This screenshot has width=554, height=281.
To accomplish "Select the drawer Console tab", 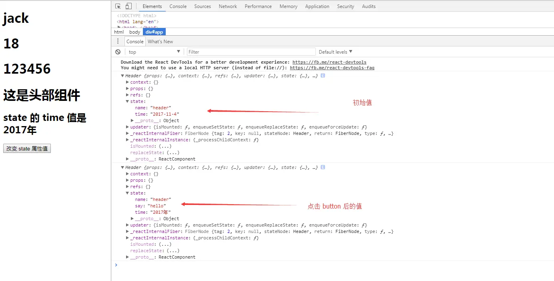I will pos(135,42).
